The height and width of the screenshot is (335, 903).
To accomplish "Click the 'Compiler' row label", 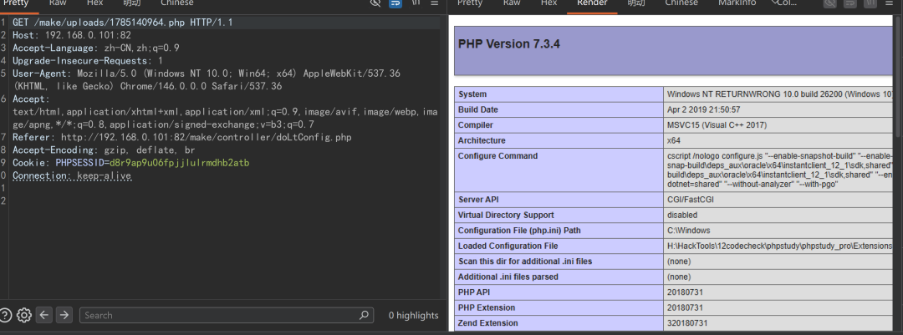I will tap(475, 125).
